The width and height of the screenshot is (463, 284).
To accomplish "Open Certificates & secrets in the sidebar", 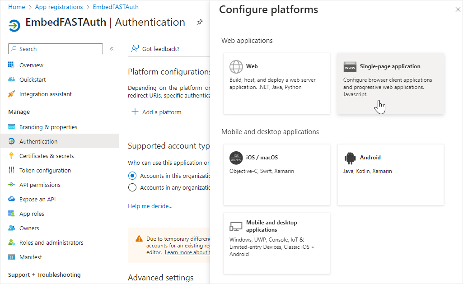I will point(46,156).
